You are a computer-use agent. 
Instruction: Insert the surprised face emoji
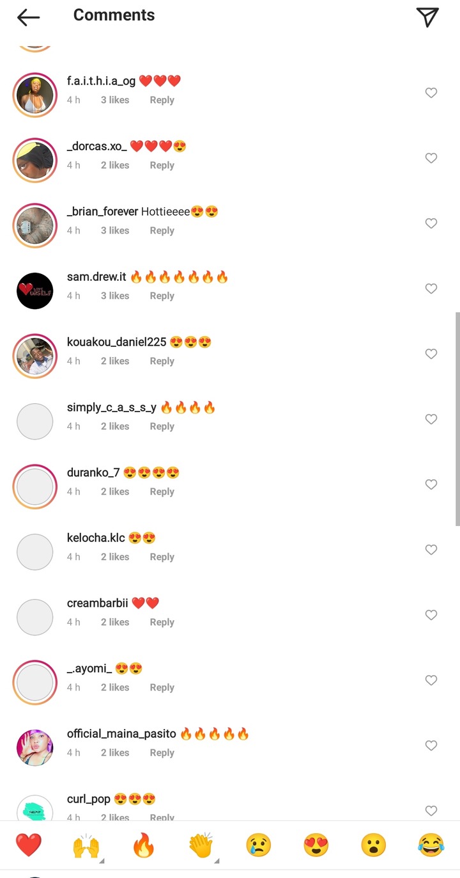click(x=374, y=845)
